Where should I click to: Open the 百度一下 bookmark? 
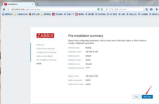pos(69,14)
